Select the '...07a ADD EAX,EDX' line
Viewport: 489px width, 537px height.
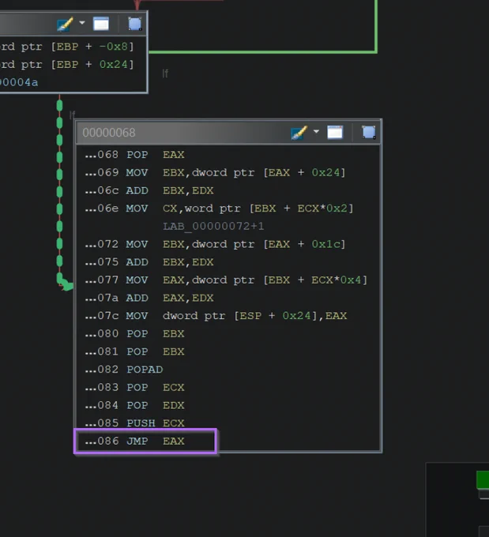point(149,298)
